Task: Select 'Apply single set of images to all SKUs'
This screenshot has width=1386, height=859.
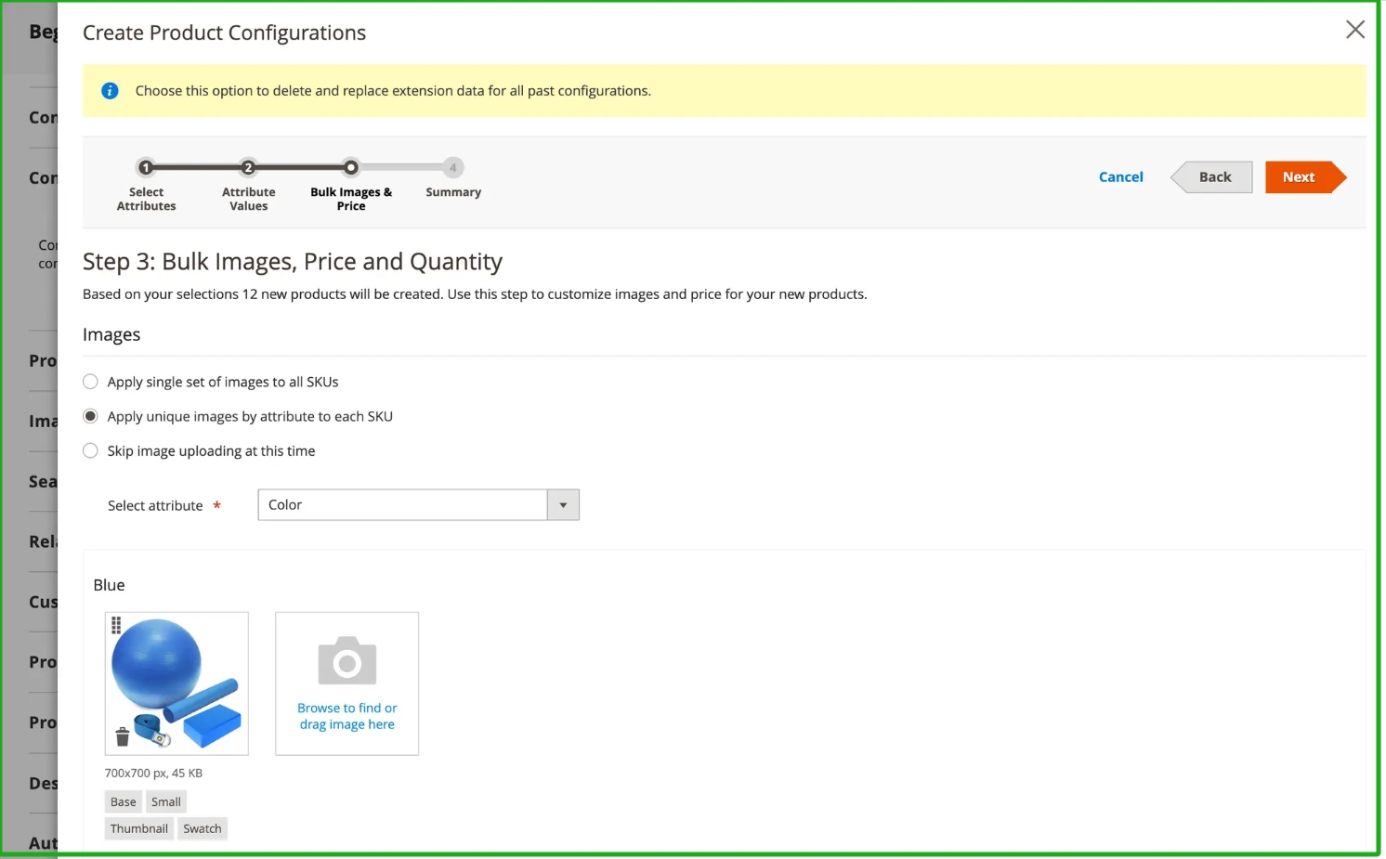Action: click(x=90, y=382)
